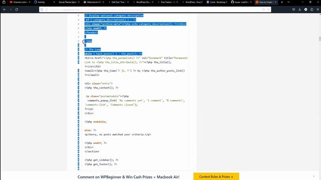This screenshot has width=321, height=180.
Task: Close the Cards Bootstrap tab
Action: (x=226, y=2)
